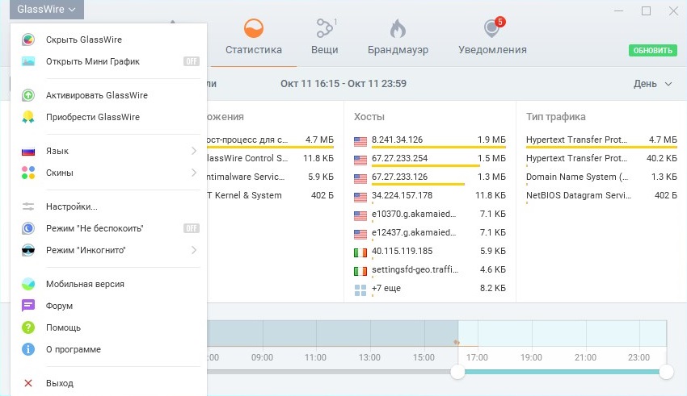Click the green Help question mark icon
The height and width of the screenshot is (396, 687).
pos(29,327)
